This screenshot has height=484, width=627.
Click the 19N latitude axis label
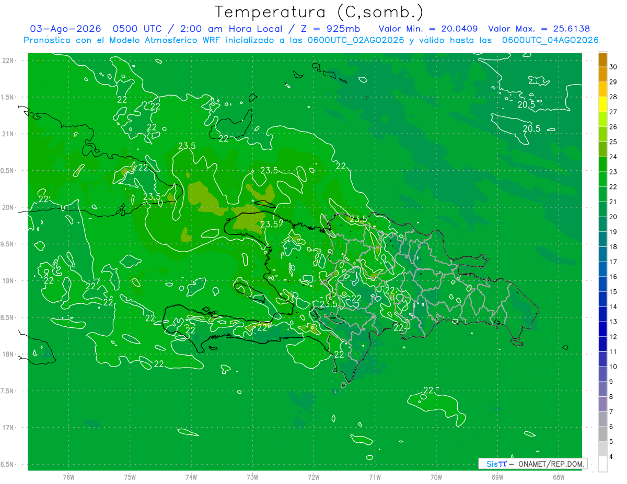coord(8,281)
